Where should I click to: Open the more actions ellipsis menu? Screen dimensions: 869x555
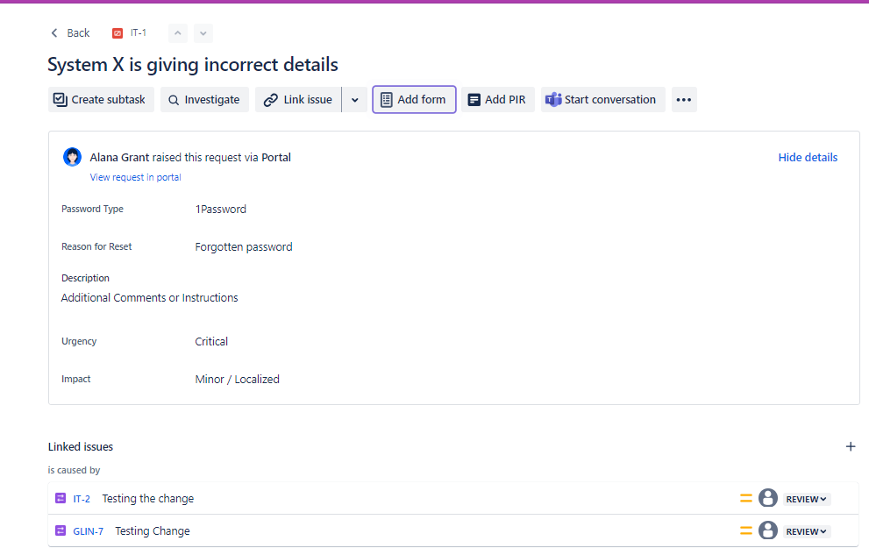684,99
